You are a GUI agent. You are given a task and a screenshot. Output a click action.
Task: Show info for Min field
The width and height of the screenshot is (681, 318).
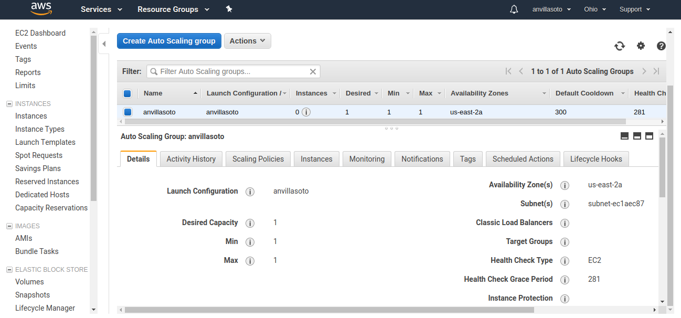[x=250, y=242]
